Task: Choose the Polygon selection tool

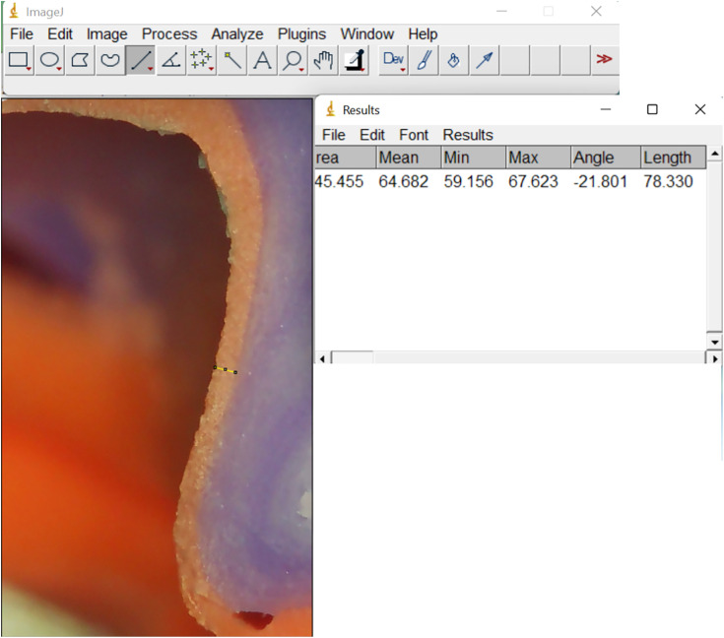Action: click(x=80, y=60)
